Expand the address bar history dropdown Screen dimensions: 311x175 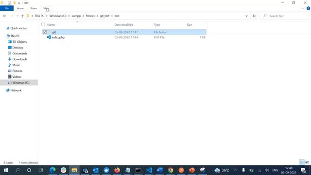pos(246,16)
